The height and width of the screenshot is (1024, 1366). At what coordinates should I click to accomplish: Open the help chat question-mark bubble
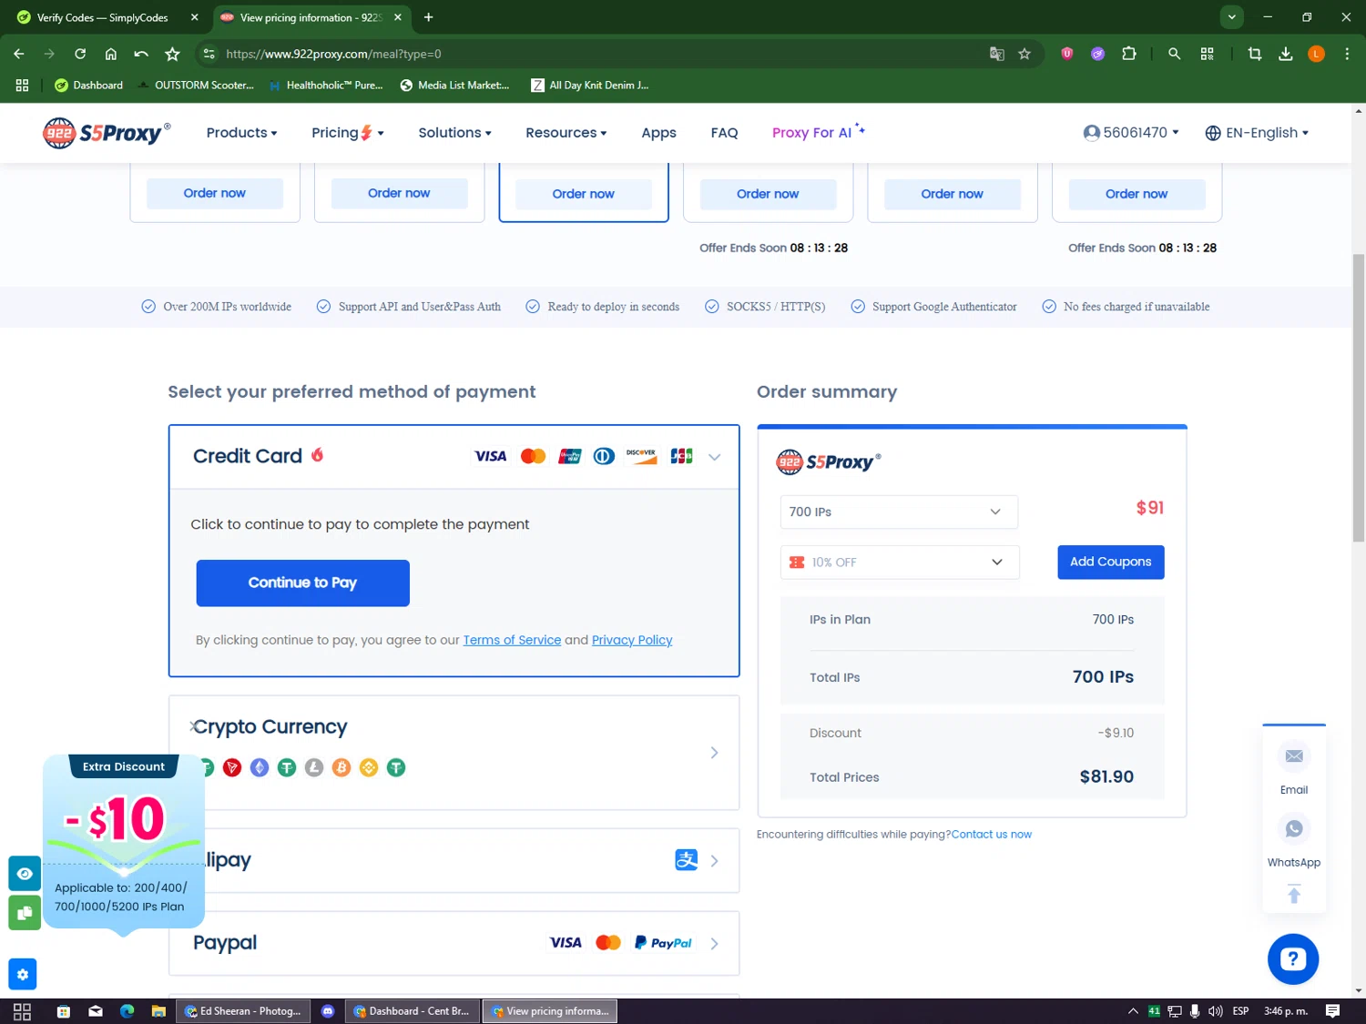(x=1293, y=959)
